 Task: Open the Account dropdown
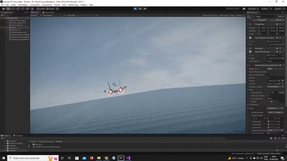click(253, 9)
